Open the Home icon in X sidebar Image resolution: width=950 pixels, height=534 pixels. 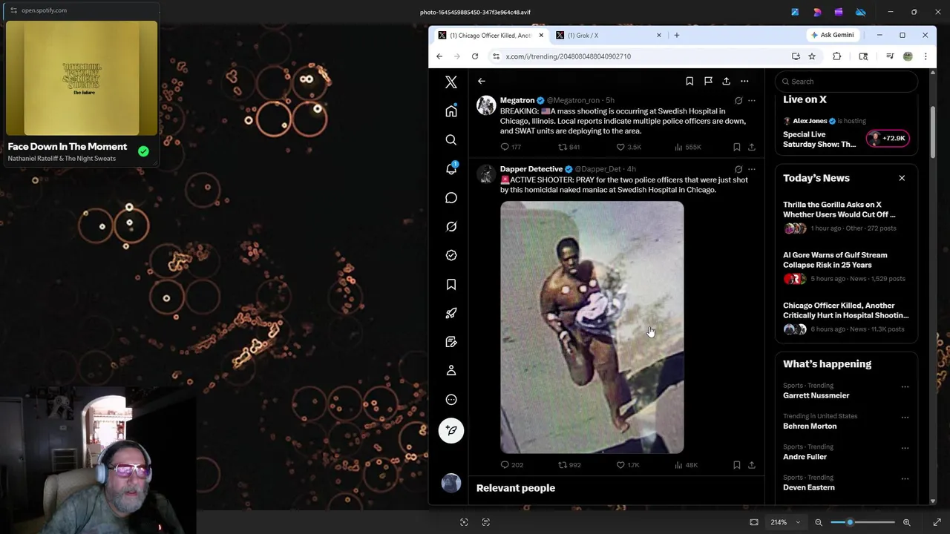(x=451, y=111)
